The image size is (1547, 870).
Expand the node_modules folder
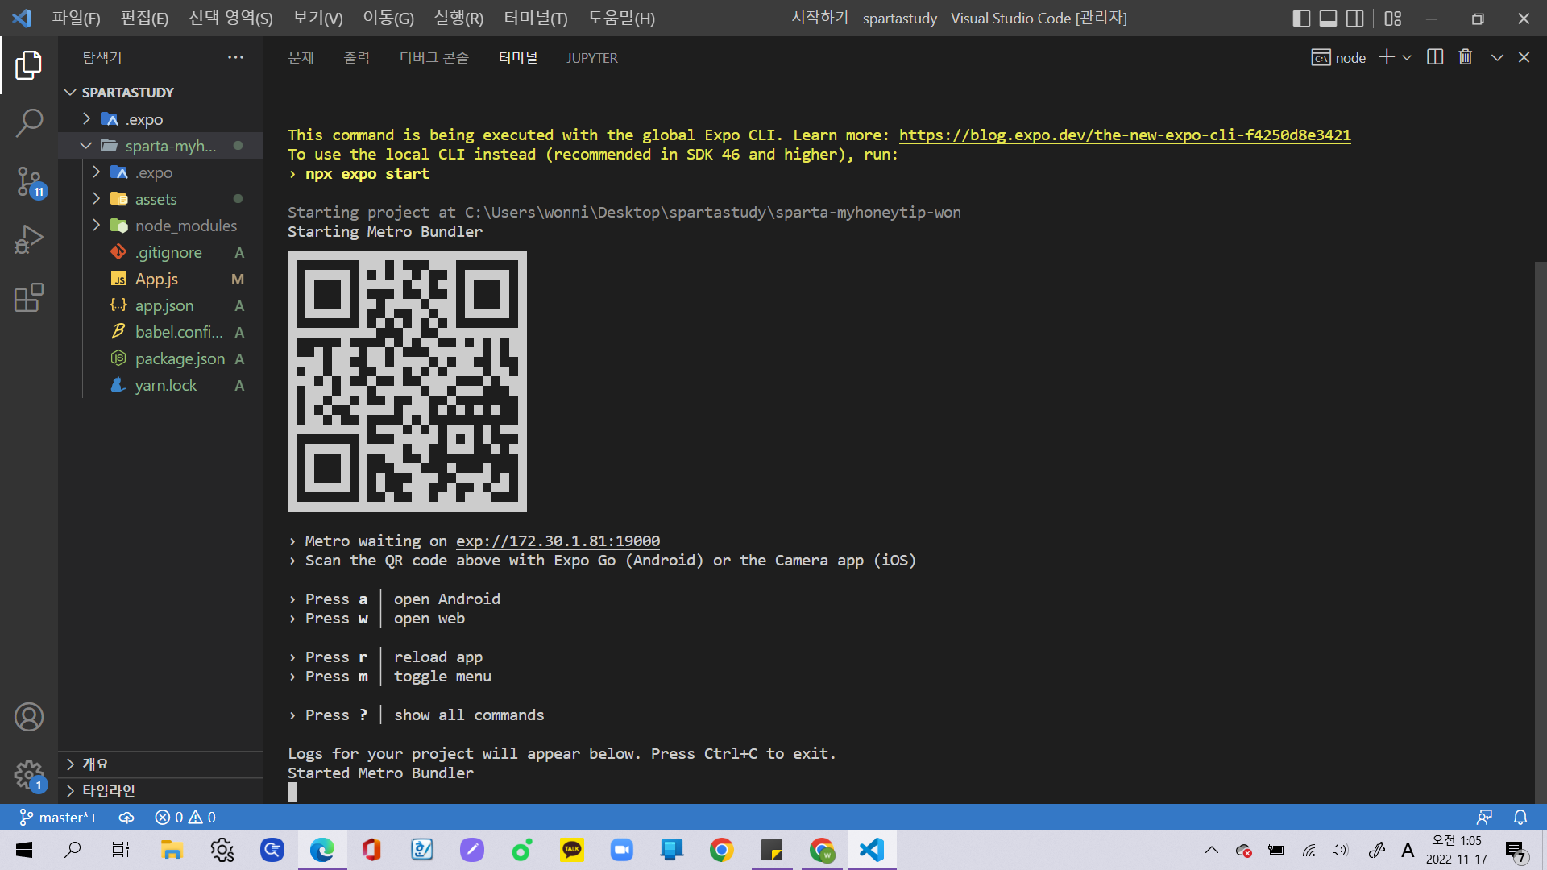pos(161,226)
